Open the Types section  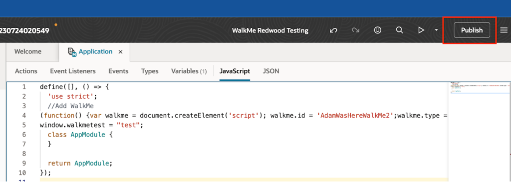150,71
